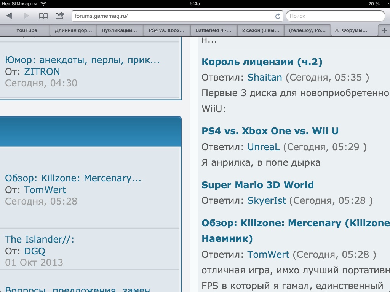This screenshot has width=390, height=292.
Task: Click the (Сегодня, 05:29 ) timestamp
Action: tap(325, 147)
